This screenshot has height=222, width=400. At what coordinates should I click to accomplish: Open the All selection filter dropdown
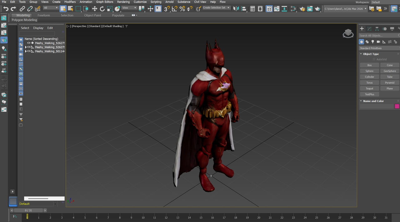51,8
